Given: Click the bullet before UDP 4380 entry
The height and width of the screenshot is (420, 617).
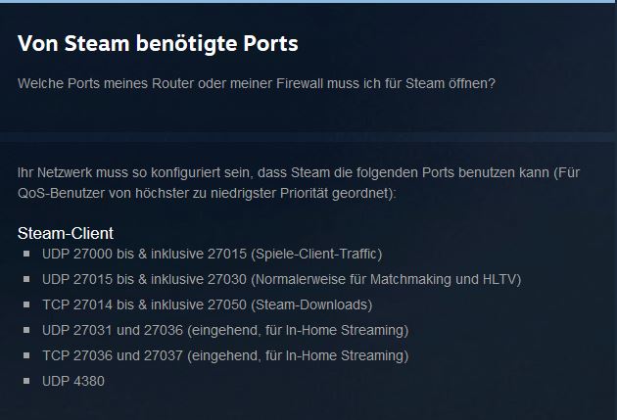Looking at the screenshot, I should pyautogui.click(x=26, y=381).
